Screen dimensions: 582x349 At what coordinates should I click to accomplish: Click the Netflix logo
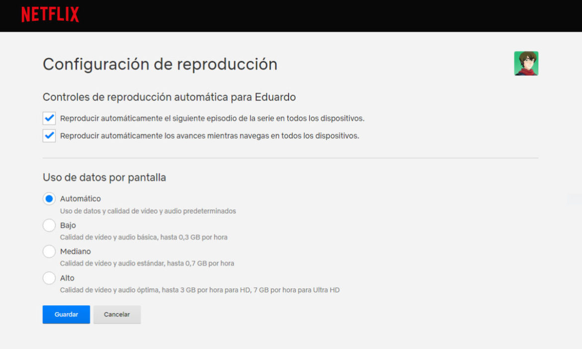click(50, 14)
